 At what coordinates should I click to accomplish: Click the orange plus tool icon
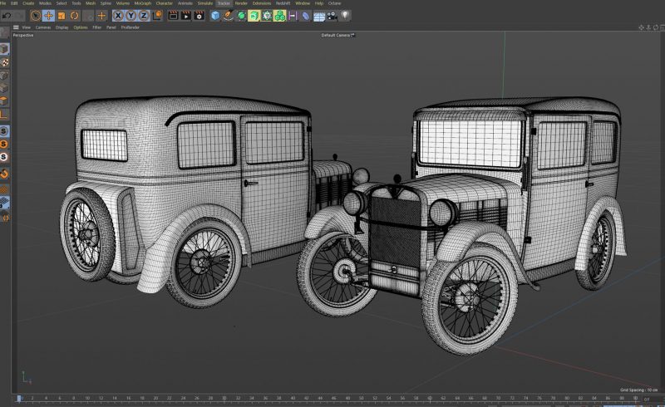(101, 16)
